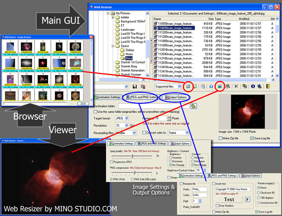Open the dropdown left of the save icon

pos(126,87)
